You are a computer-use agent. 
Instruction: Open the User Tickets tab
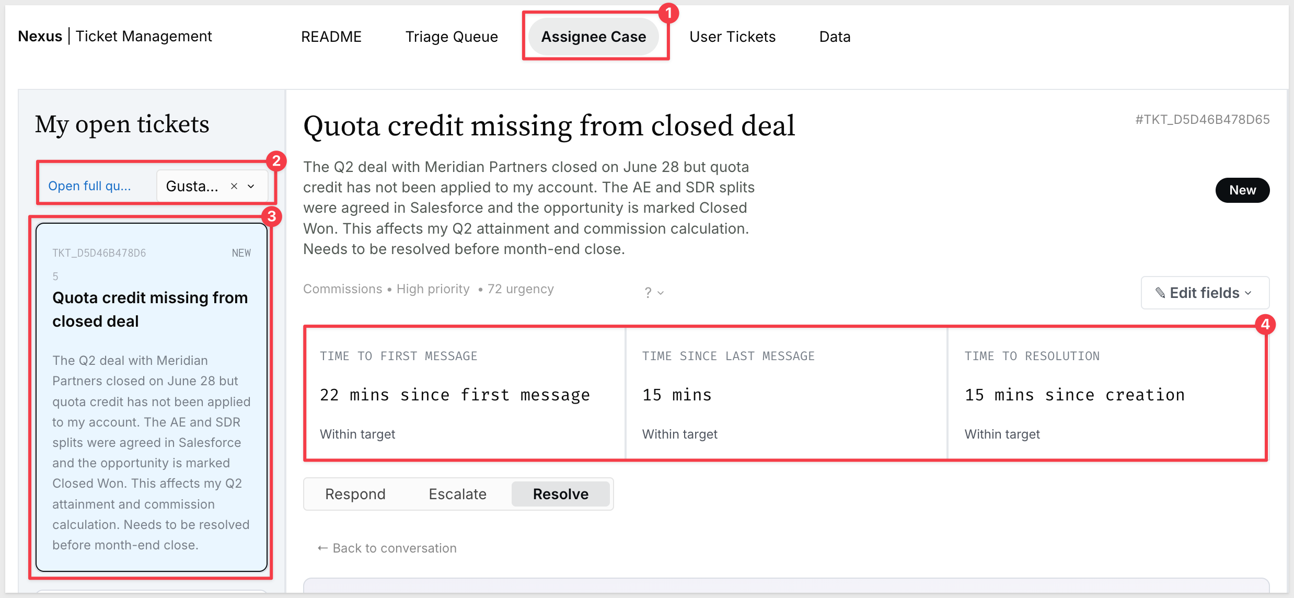(x=732, y=37)
